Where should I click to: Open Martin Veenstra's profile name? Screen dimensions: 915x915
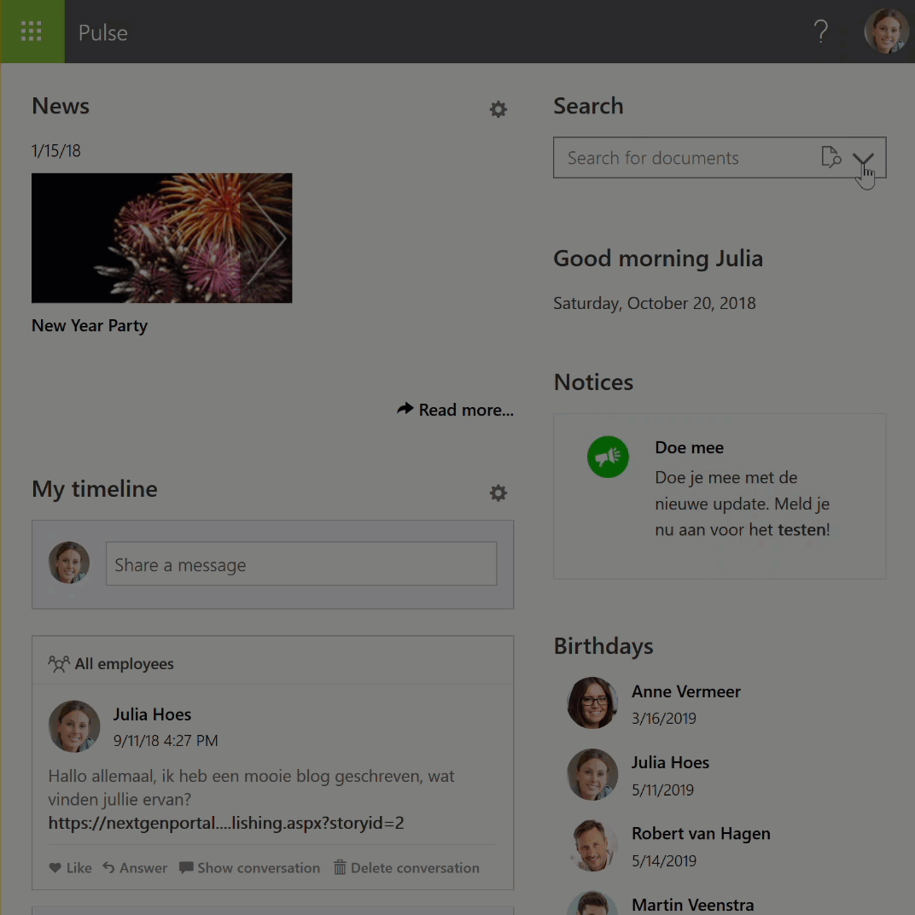pyautogui.click(x=693, y=905)
